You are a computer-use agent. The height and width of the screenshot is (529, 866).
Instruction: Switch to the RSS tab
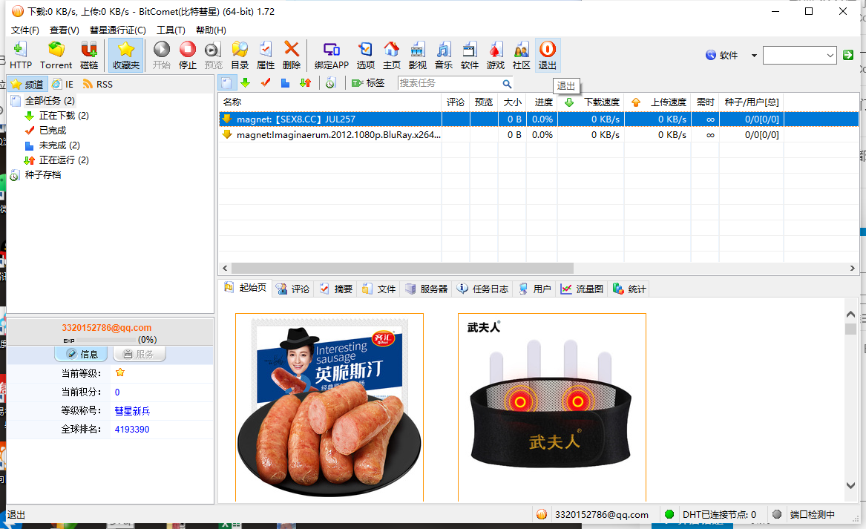pos(97,84)
